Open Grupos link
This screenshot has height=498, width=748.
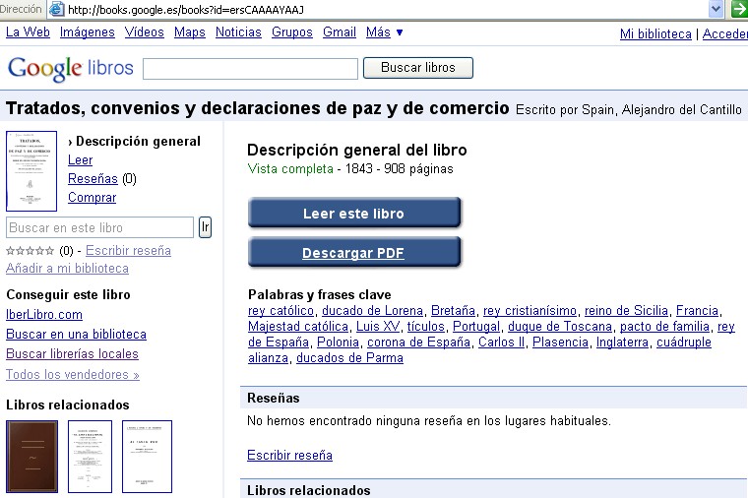click(292, 31)
